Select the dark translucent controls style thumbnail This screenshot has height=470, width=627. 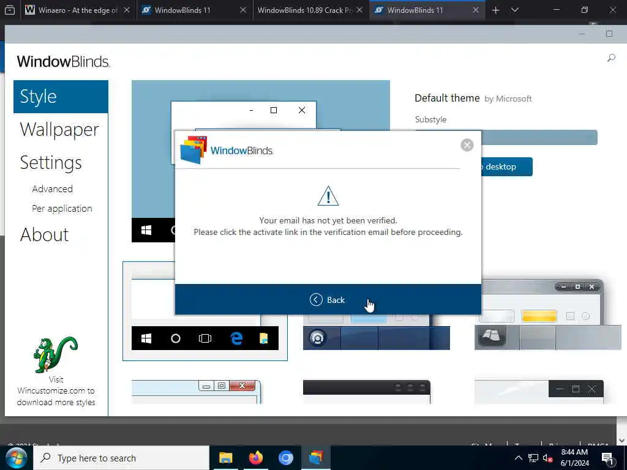[x=539, y=392]
